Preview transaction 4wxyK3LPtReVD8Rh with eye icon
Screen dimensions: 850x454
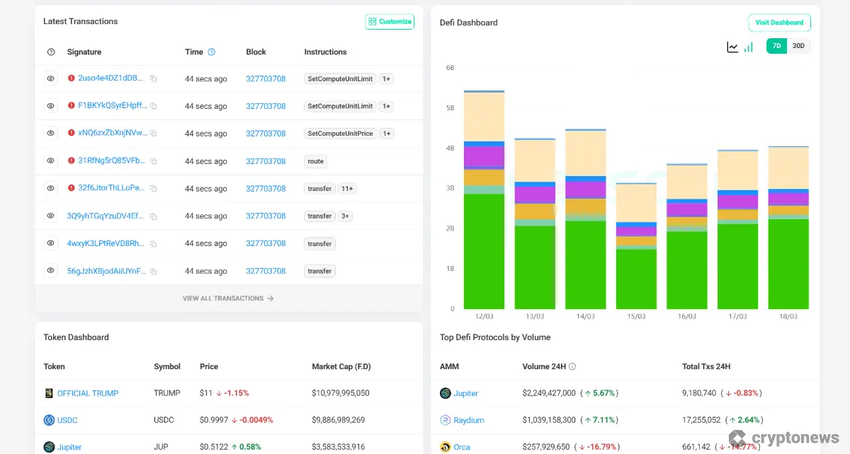point(51,243)
